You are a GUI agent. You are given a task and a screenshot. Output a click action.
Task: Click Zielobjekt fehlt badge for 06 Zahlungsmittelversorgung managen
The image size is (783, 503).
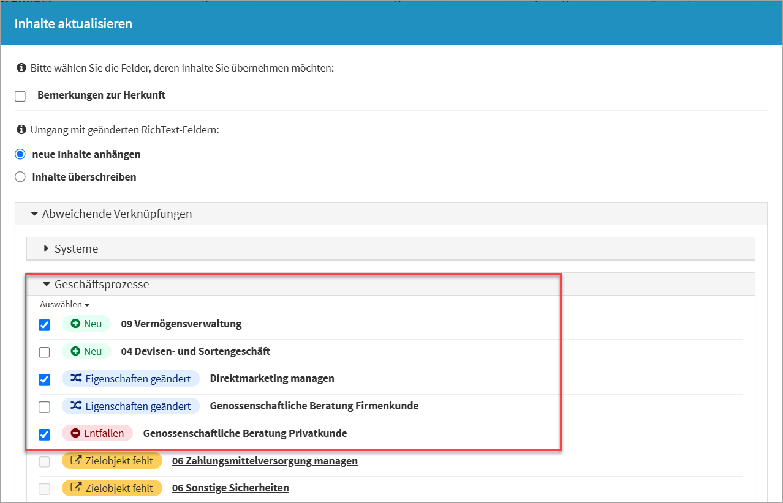tap(112, 461)
